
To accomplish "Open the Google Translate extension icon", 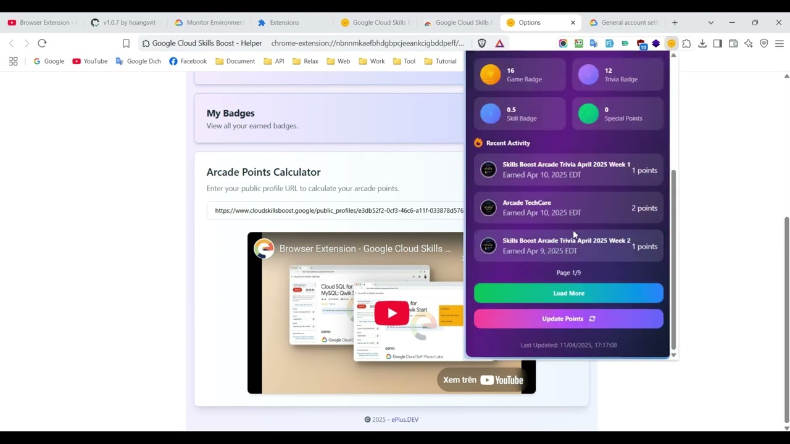I will tap(594, 43).
